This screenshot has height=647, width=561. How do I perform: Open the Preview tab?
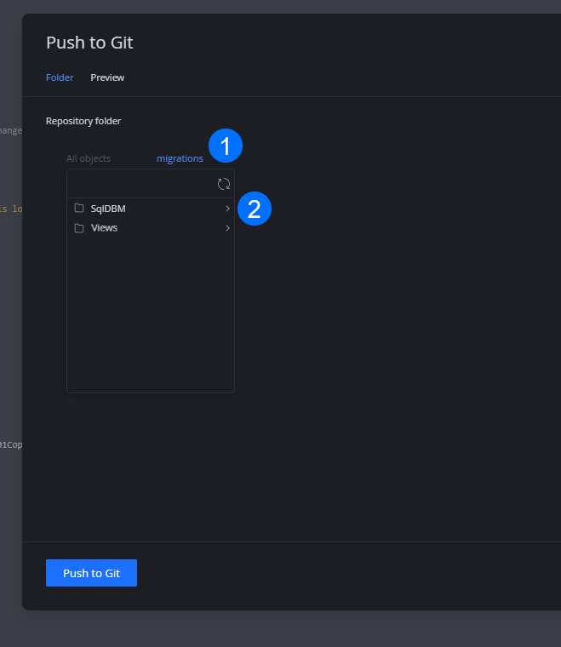[x=107, y=77]
